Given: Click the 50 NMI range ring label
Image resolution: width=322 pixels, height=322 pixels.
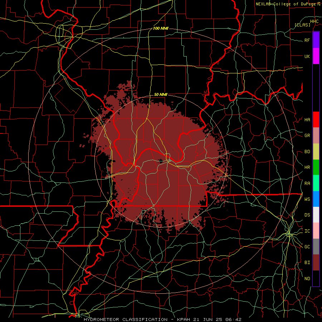Looking at the screenshot, I should coord(161,94).
